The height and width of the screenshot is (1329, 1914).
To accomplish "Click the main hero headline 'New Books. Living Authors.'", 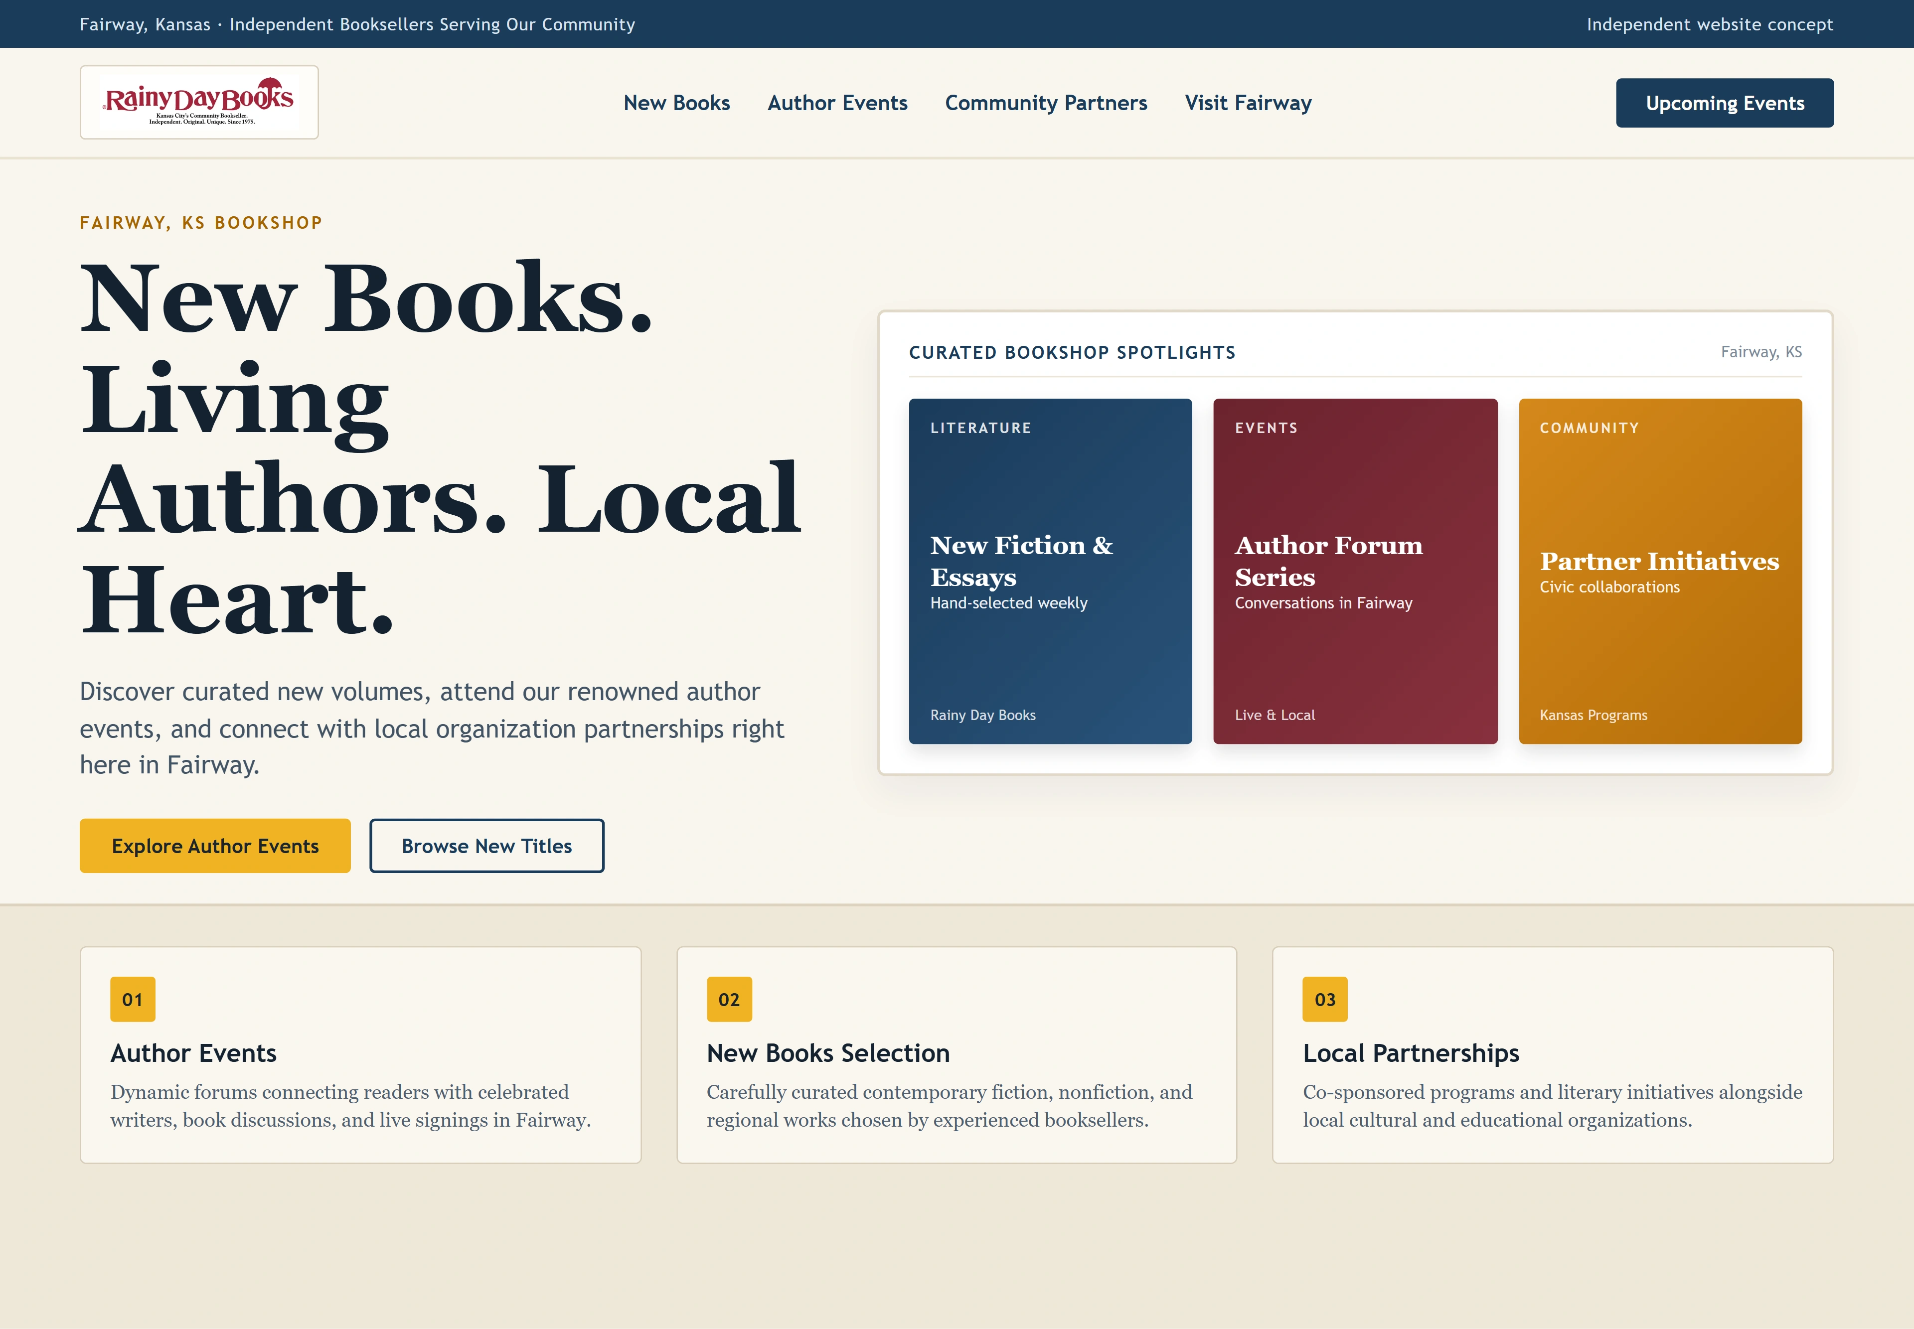I will pyautogui.click(x=440, y=448).
